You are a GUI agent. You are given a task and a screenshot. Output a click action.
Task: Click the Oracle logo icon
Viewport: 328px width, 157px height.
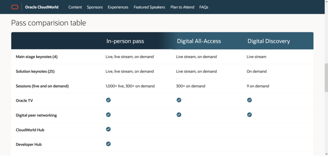click(15, 7)
